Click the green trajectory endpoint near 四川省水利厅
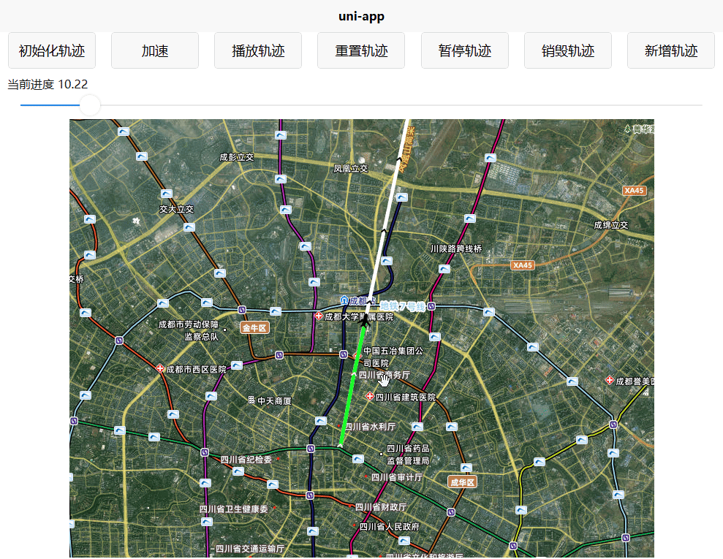 (x=341, y=443)
